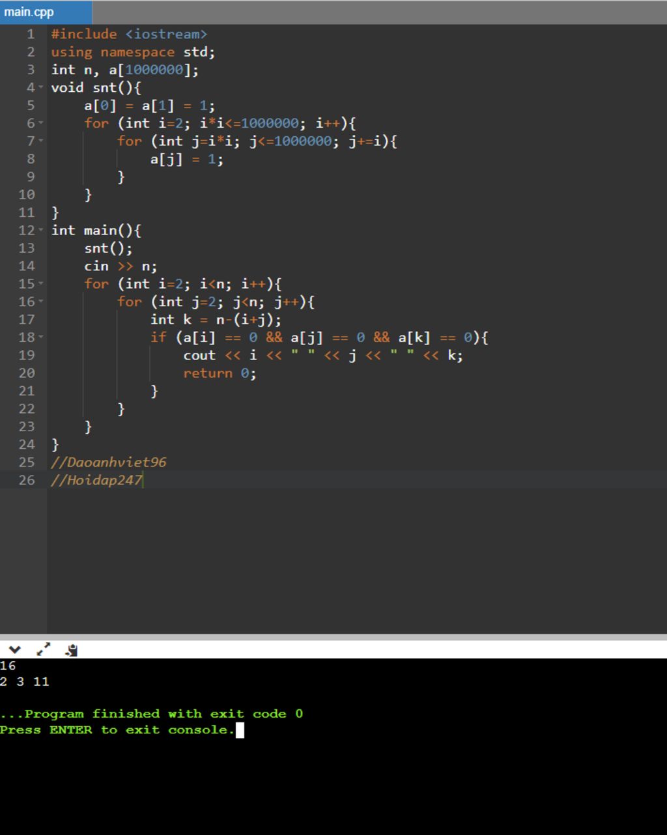Click the 'using namespace std;' line
This screenshot has height=835, width=667.
pos(133,52)
